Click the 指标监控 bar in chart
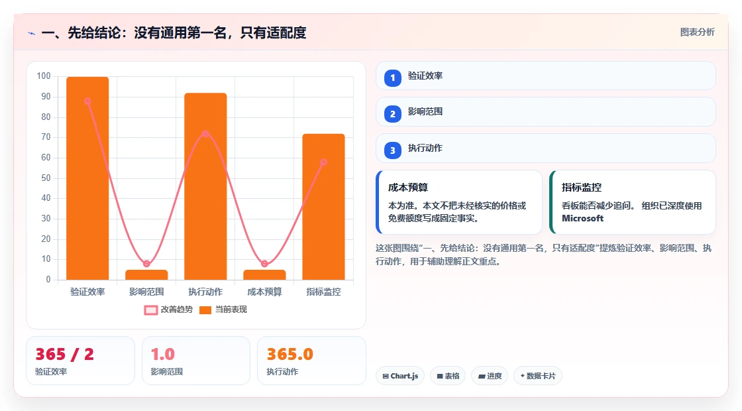The image size is (742, 411). click(324, 207)
